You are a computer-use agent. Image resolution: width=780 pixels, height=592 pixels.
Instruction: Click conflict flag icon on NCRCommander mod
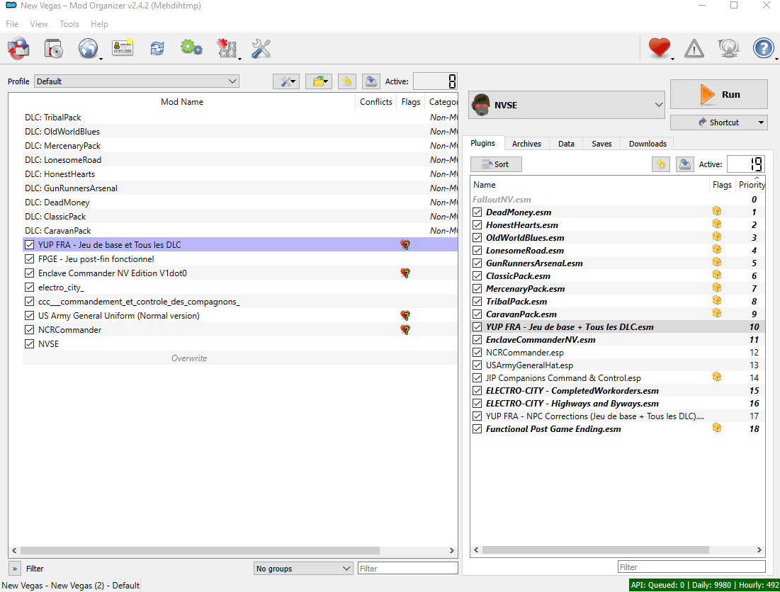pos(405,329)
